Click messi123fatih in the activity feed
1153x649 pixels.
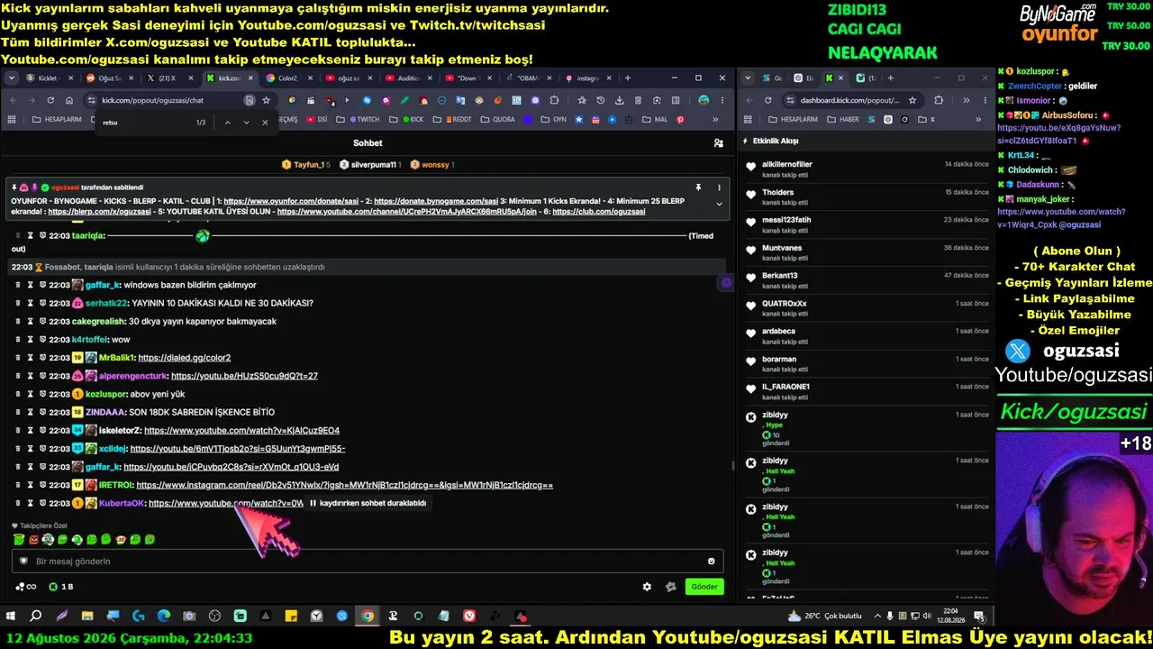point(786,220)
